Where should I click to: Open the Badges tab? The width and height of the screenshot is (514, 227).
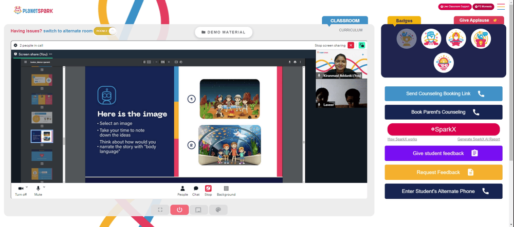point(404,21)
